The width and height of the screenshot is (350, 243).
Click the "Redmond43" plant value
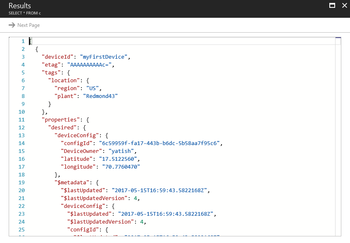[100, 96]
